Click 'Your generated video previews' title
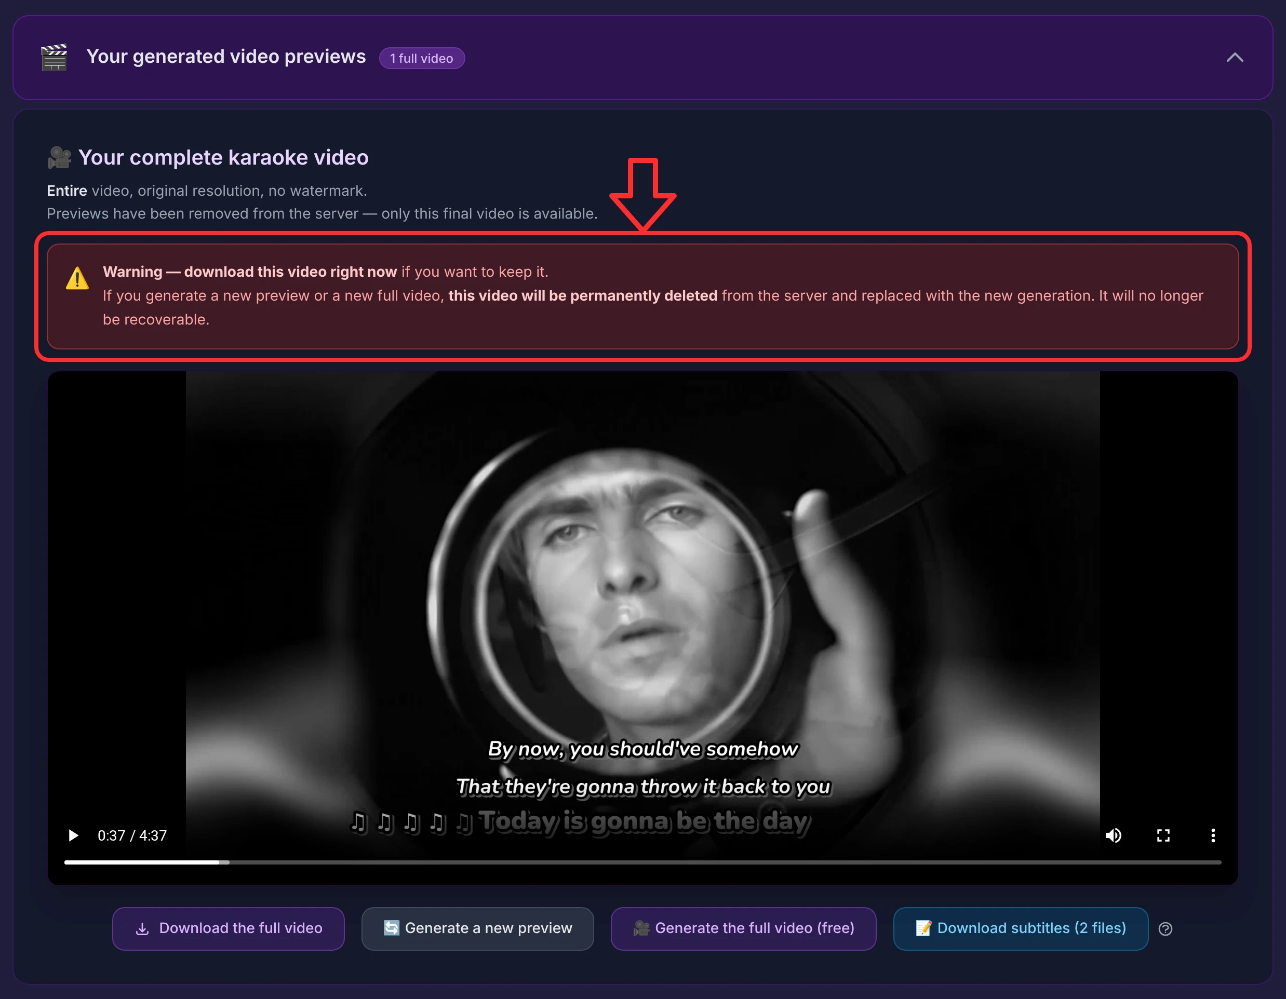 [x=226, y=57]
